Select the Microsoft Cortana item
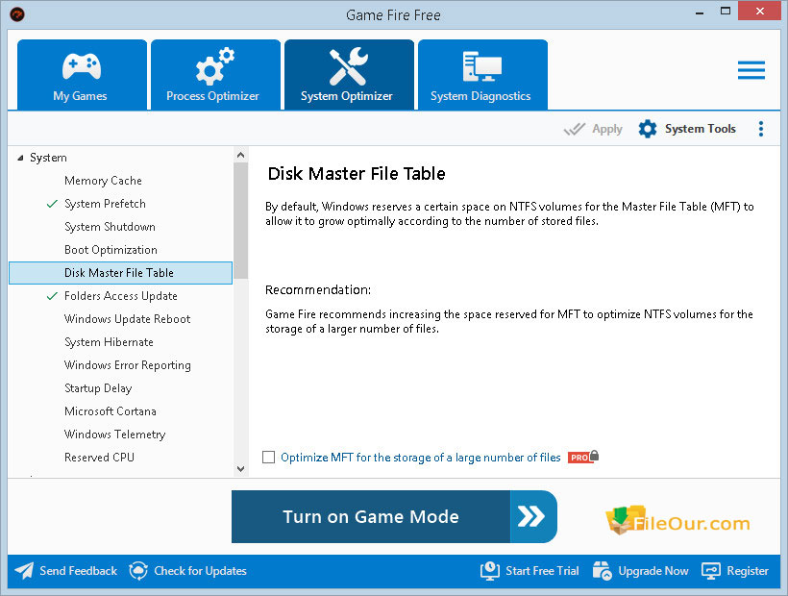The height and width of the screenshot is (596, 788). click(x=111, y=411)
